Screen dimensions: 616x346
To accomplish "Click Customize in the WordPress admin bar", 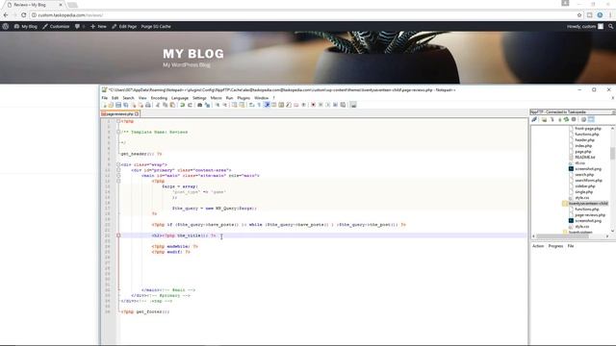I will [56, 26].
